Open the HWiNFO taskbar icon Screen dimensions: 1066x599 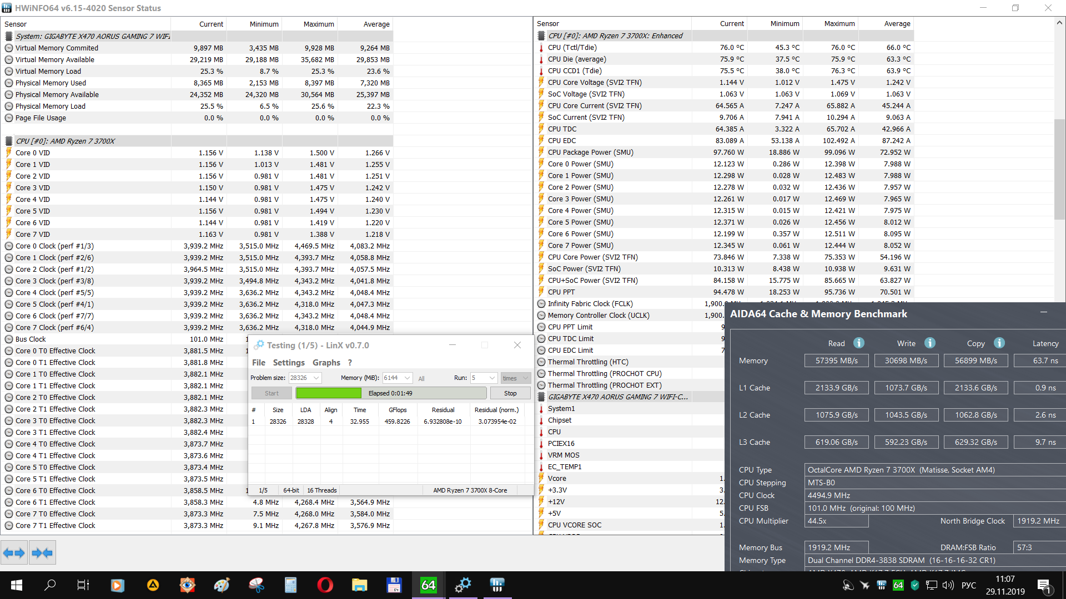coord(497,585)
